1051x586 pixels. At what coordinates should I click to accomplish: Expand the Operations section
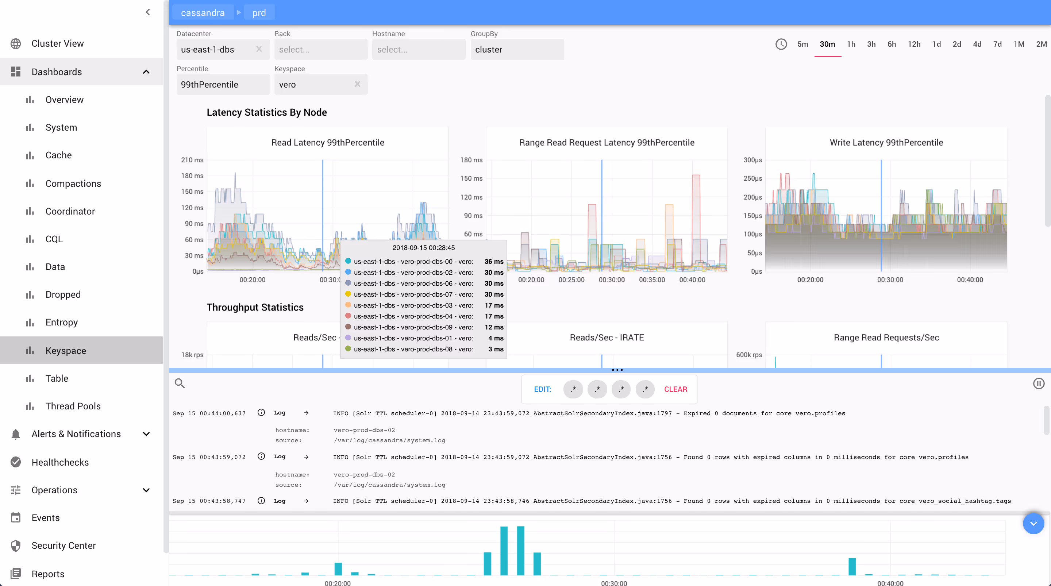coord(146,490)
